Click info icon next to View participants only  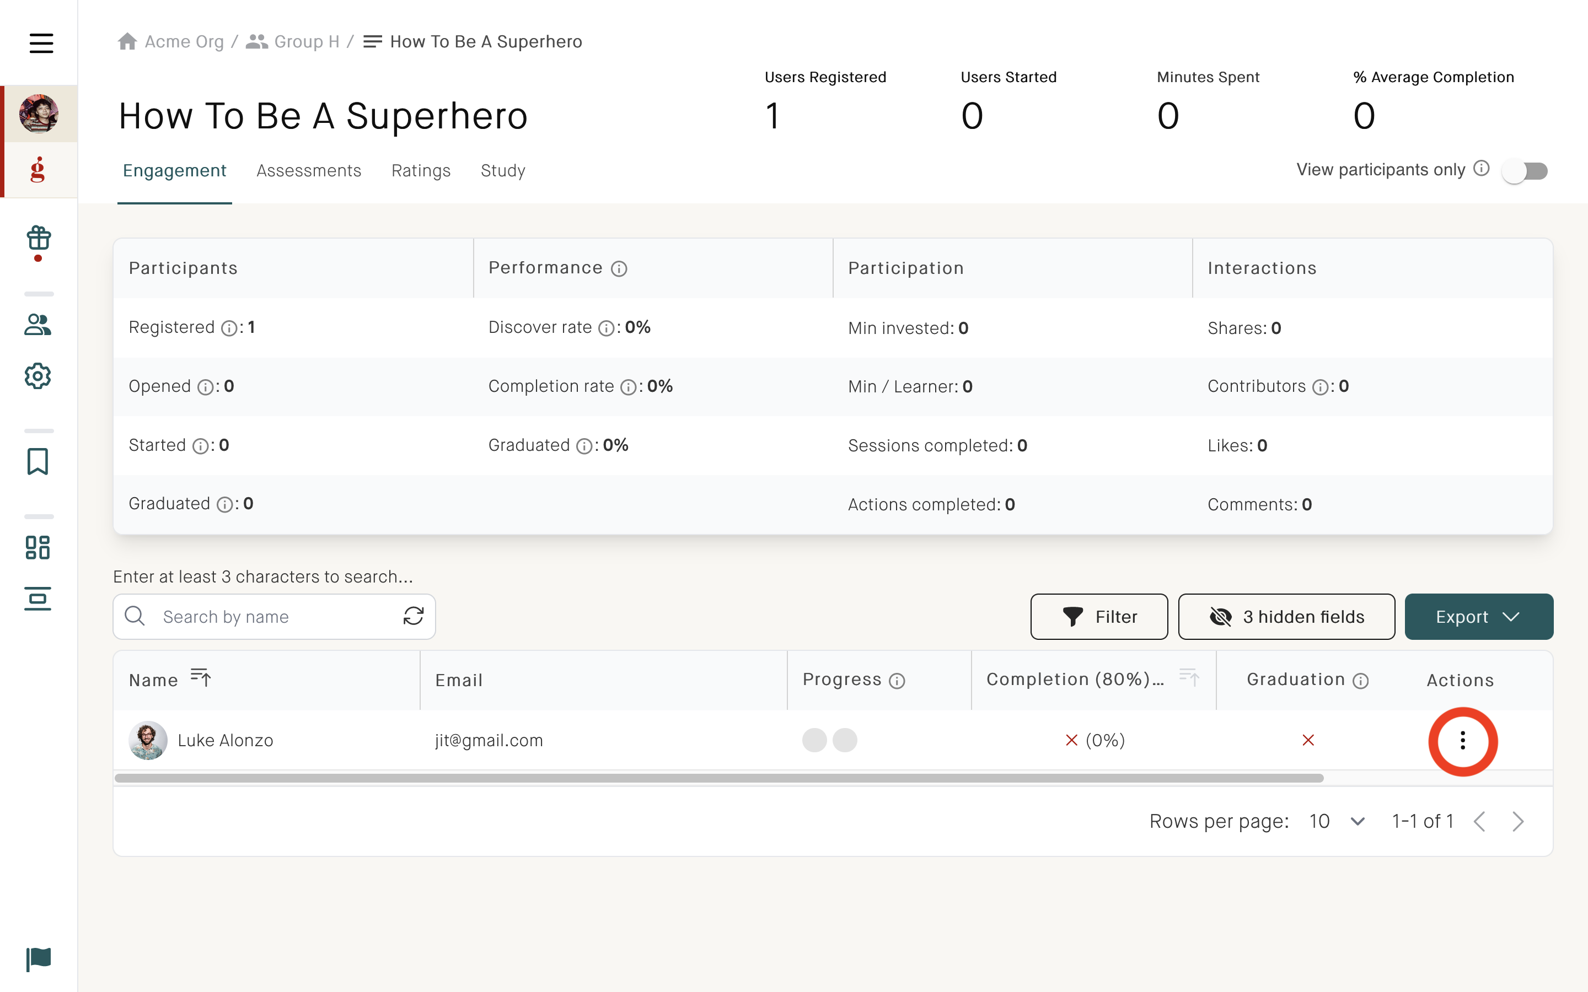tap(1481, 169)
